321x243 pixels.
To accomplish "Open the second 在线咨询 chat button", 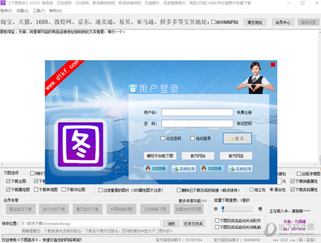I will (x=240, y=169).
